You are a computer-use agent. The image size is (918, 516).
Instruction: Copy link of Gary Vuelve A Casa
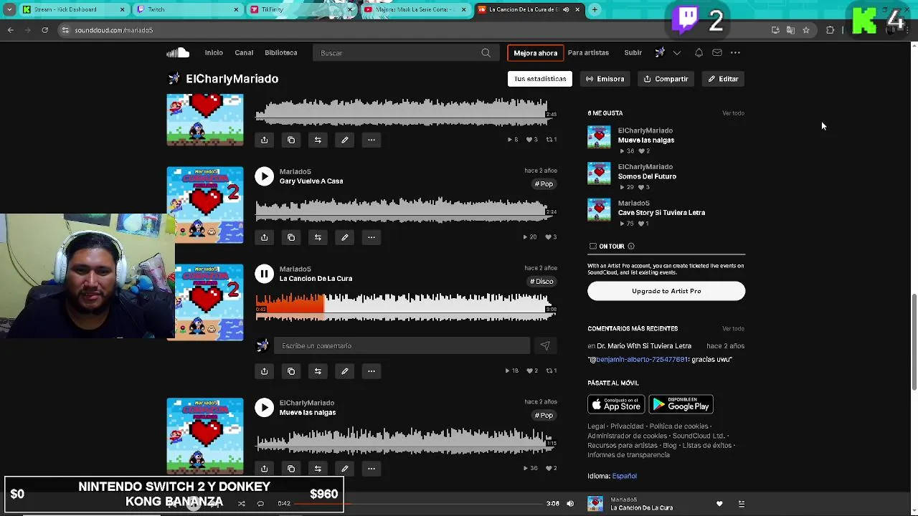(291, 237)
